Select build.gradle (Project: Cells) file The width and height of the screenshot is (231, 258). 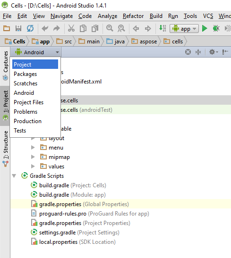68,185
